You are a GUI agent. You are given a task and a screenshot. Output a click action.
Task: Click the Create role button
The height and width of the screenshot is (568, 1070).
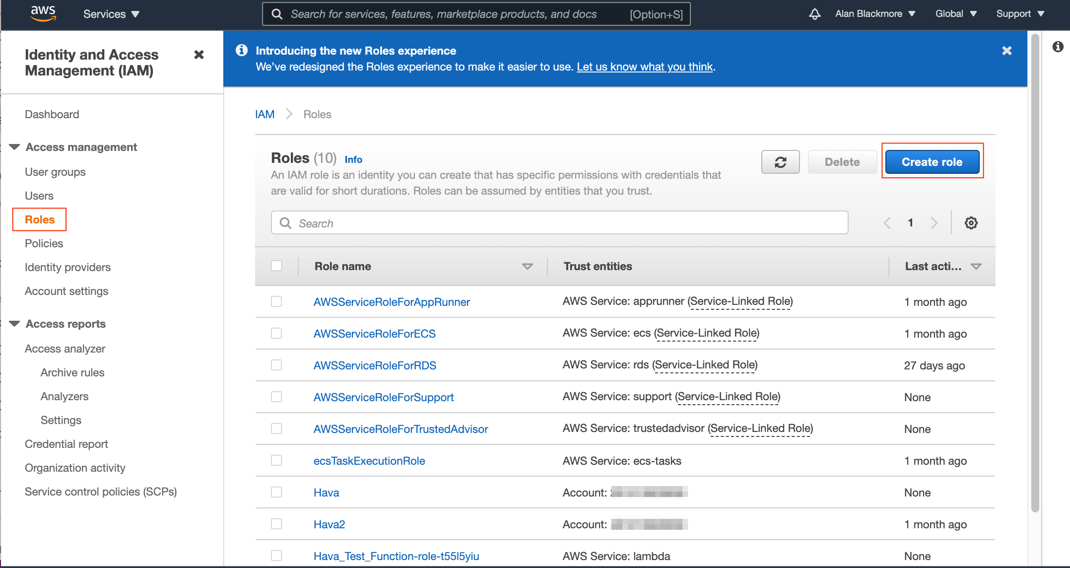tap(932, 161)
